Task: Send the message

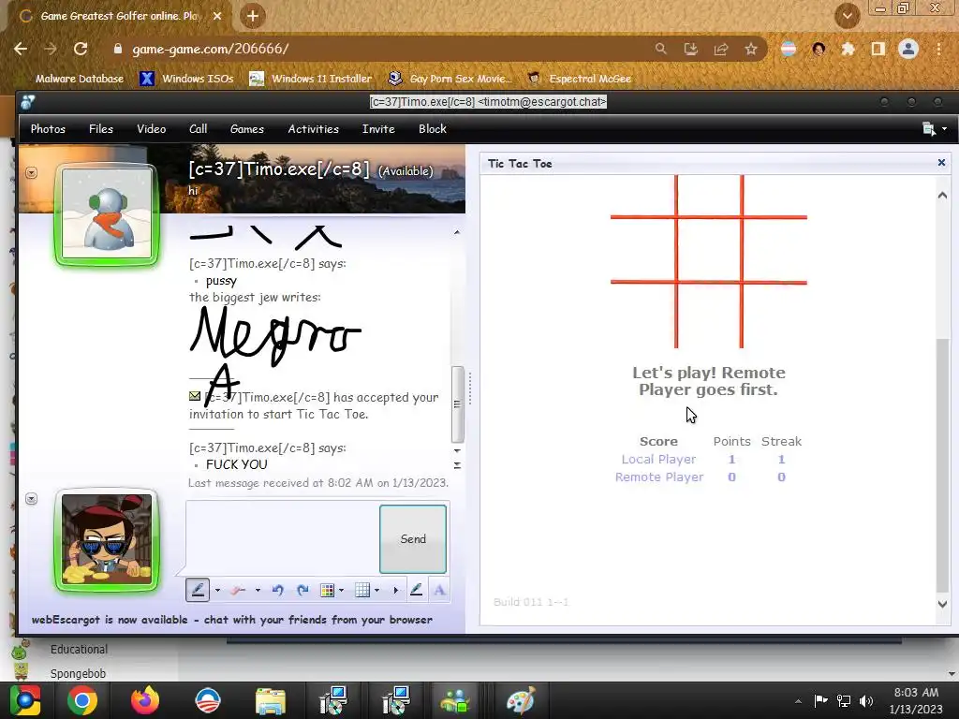Action: 413,538
